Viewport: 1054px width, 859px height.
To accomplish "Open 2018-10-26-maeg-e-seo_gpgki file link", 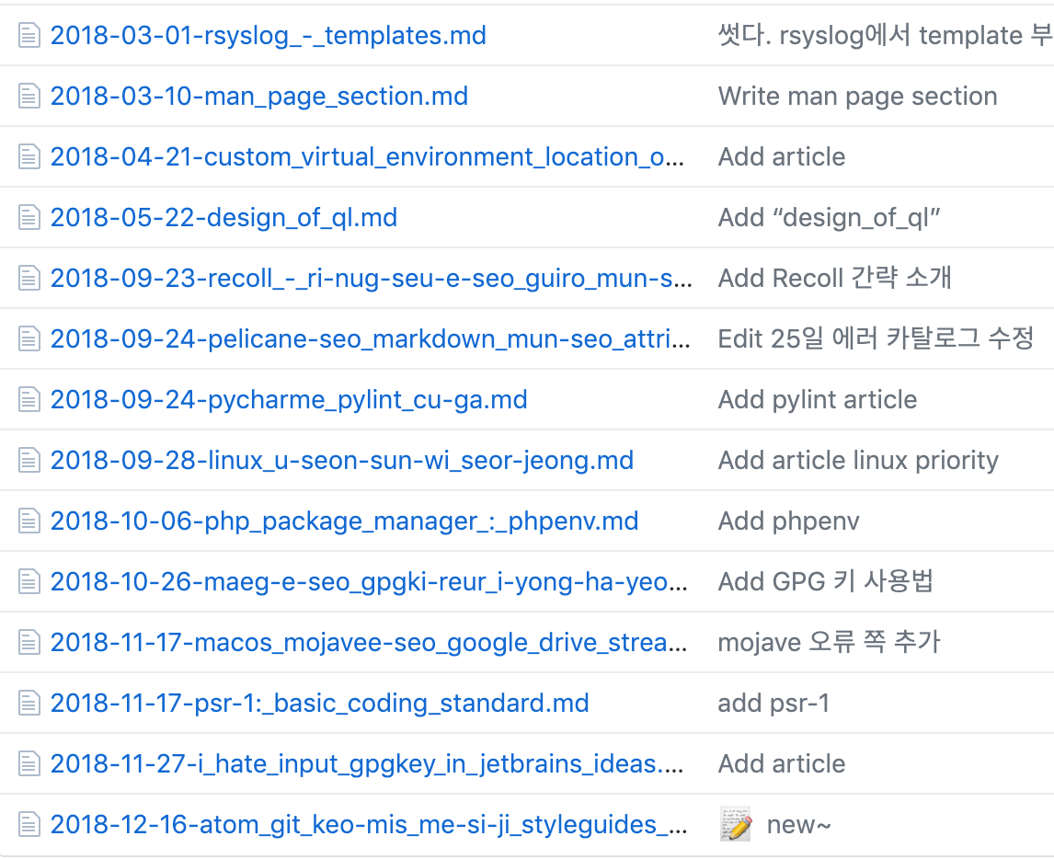I will click(369, 581).
